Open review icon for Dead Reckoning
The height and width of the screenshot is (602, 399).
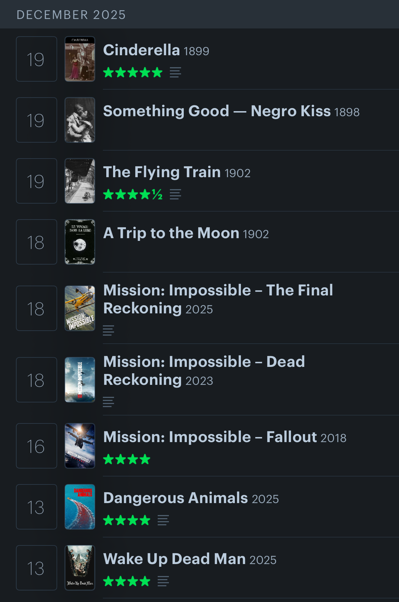[108, 402]
